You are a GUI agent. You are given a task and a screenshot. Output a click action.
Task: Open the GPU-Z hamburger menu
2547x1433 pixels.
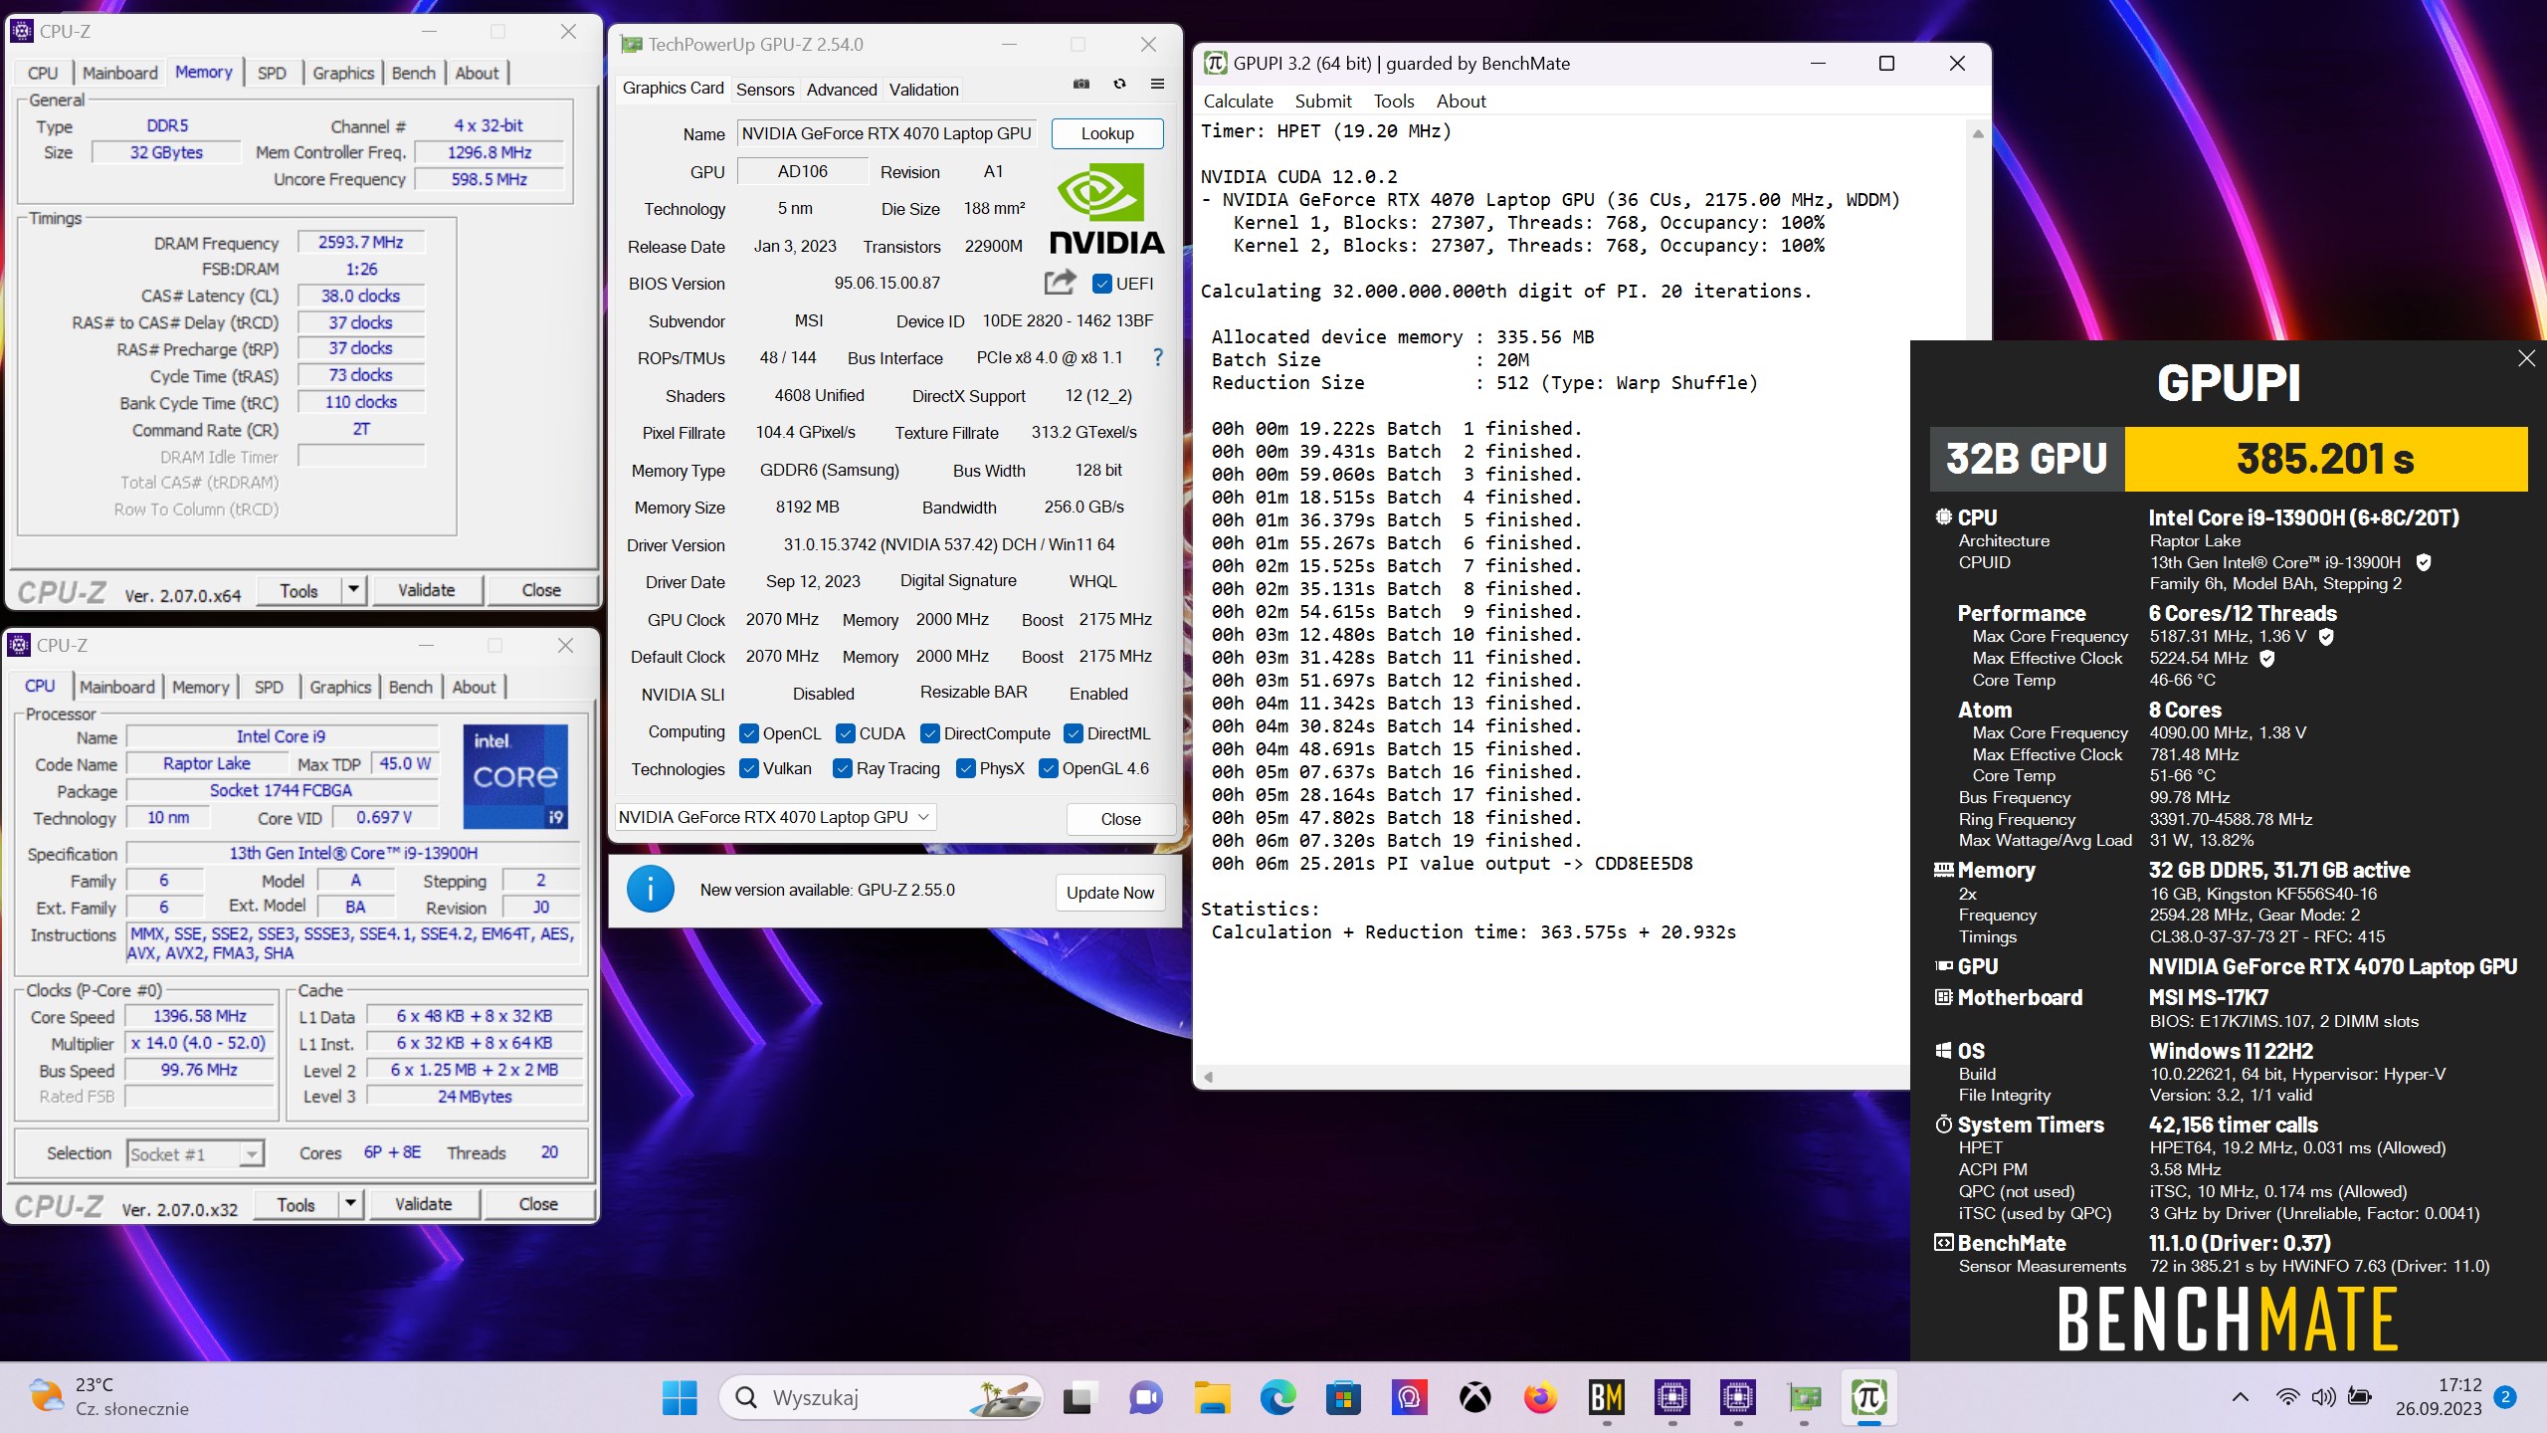pyautogui.click(x=1157, y=85)
